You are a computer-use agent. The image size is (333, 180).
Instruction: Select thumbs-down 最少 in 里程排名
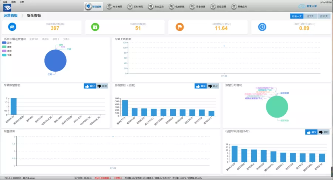coord(213,86)
